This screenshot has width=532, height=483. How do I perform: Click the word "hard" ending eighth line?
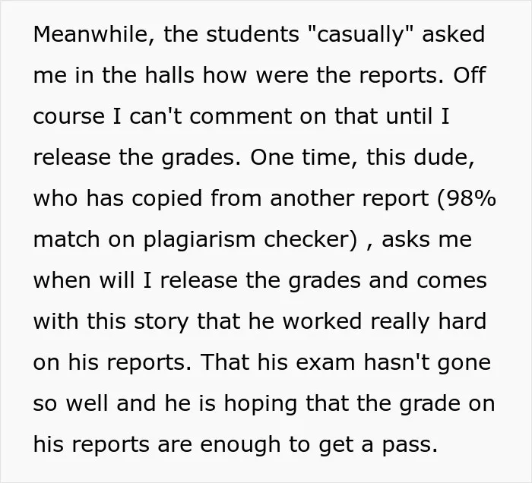(462, 320)
